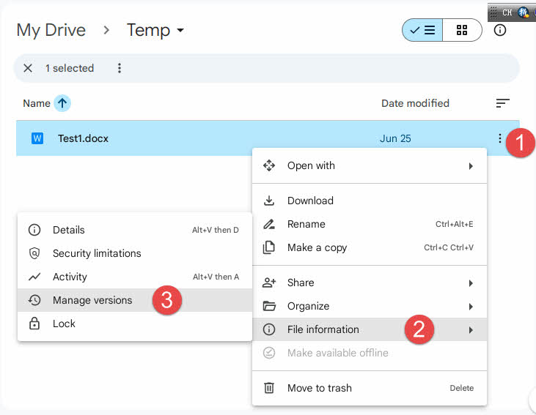Image resolution: width=536 pixels, height=415 pixels.
Task: Click the trash bin icon
Action: point(269,388)
